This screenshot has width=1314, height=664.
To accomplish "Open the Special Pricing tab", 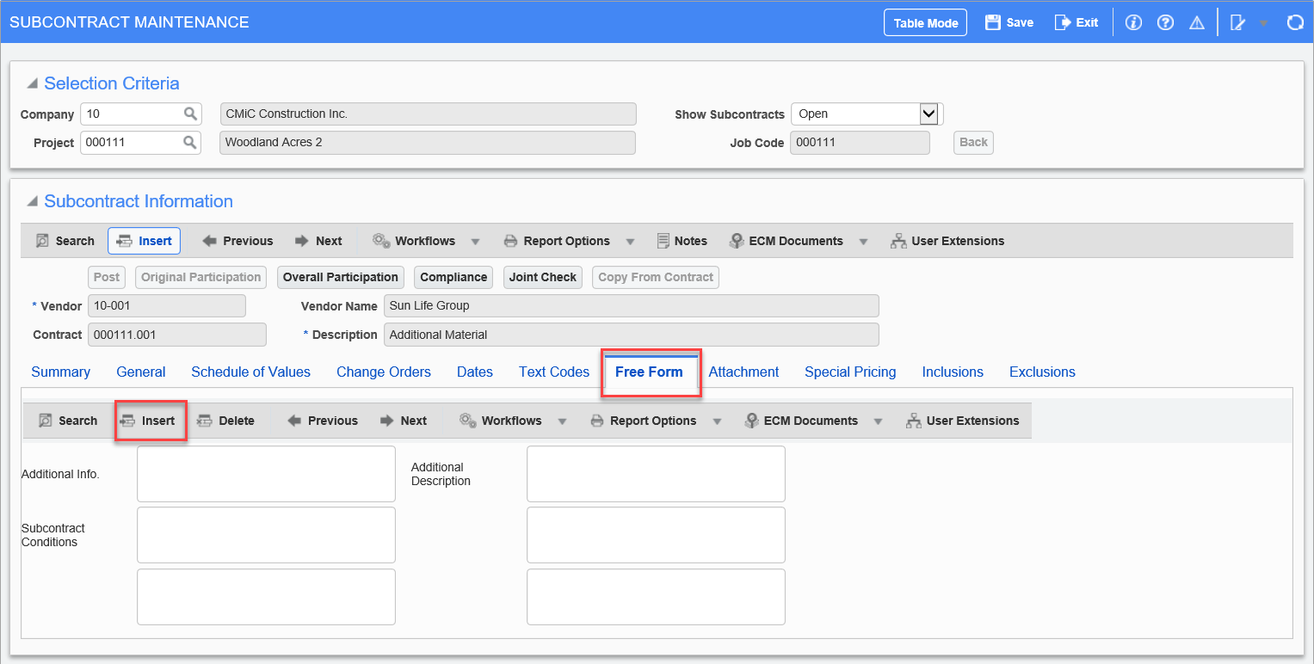I will [x=850, y=372].
